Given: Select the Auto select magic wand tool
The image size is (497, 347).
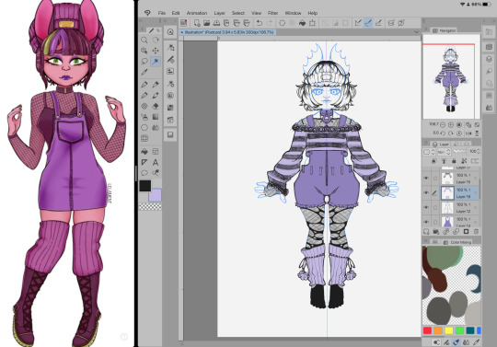Looking at the screenshot, I should [x=156, y=61].
